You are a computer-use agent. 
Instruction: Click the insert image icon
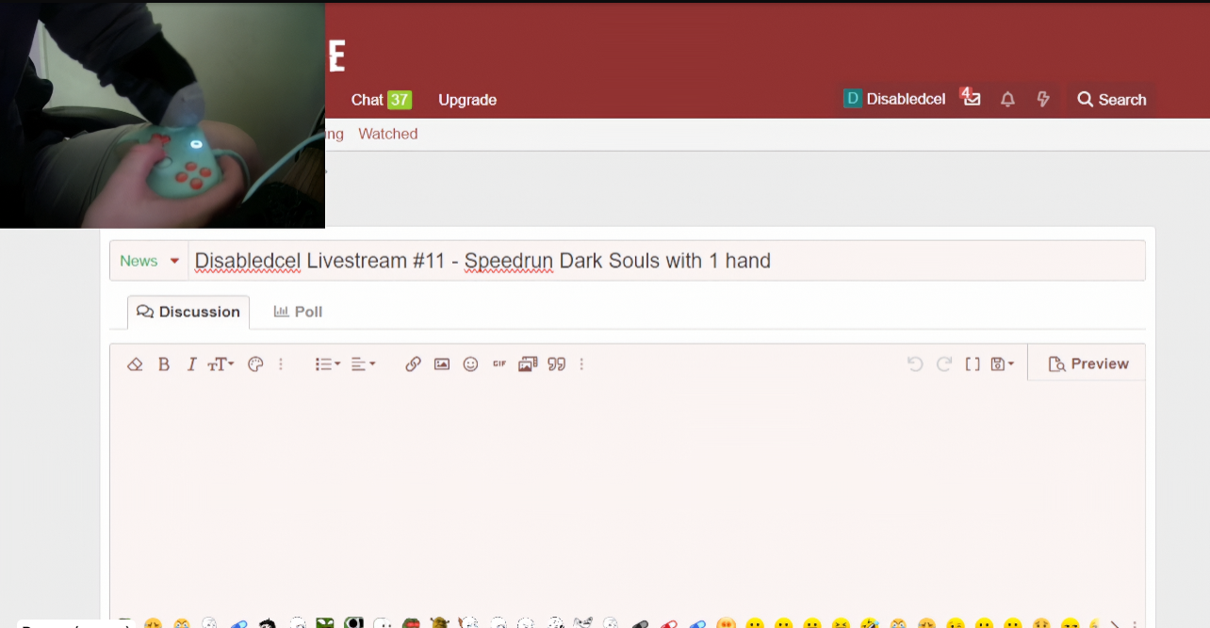click(x=442, y=364)
